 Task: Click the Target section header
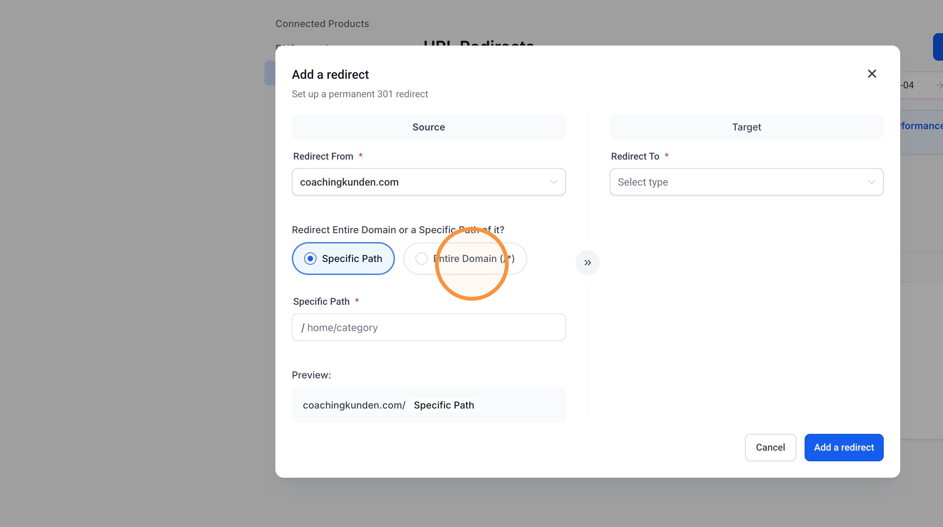tap(746, 127)
